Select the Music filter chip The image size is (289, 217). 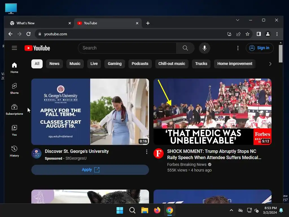point(75,64)
